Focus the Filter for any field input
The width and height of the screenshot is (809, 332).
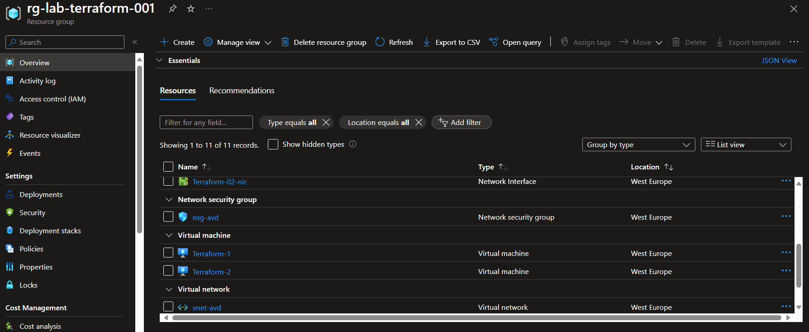click(x=206, y=122)
